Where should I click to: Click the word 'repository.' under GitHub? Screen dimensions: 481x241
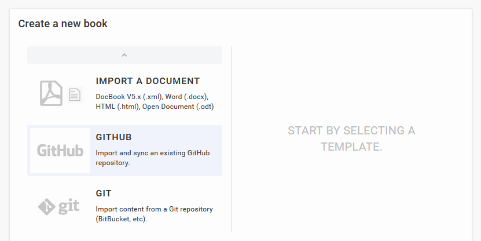point(113,163)
